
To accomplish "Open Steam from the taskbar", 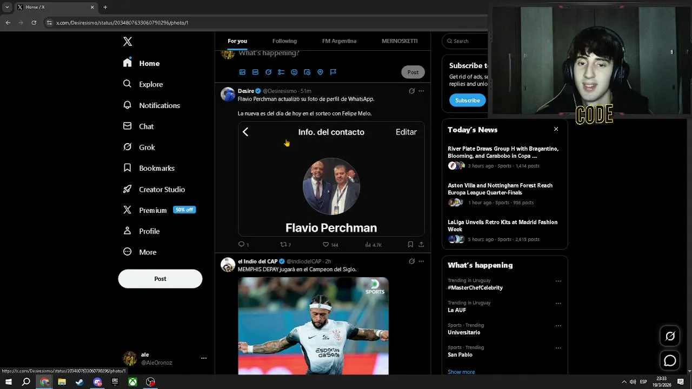I will [79, 382].
